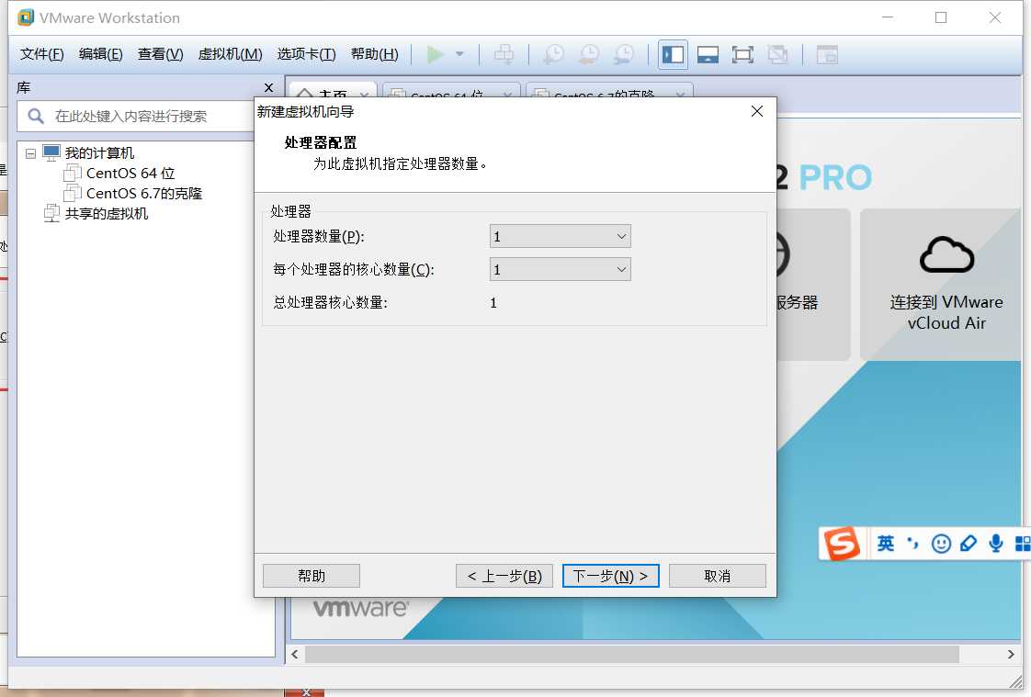Click the 主页 home tab

(x=333, y=92)
